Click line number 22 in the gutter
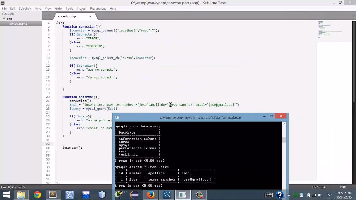 [48, 105]
